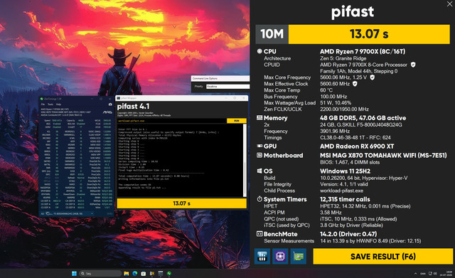This screenshot has width=455, height=278.
Task: Click the shield icon beside Max Effective Clock value
Action: (355, 84)
